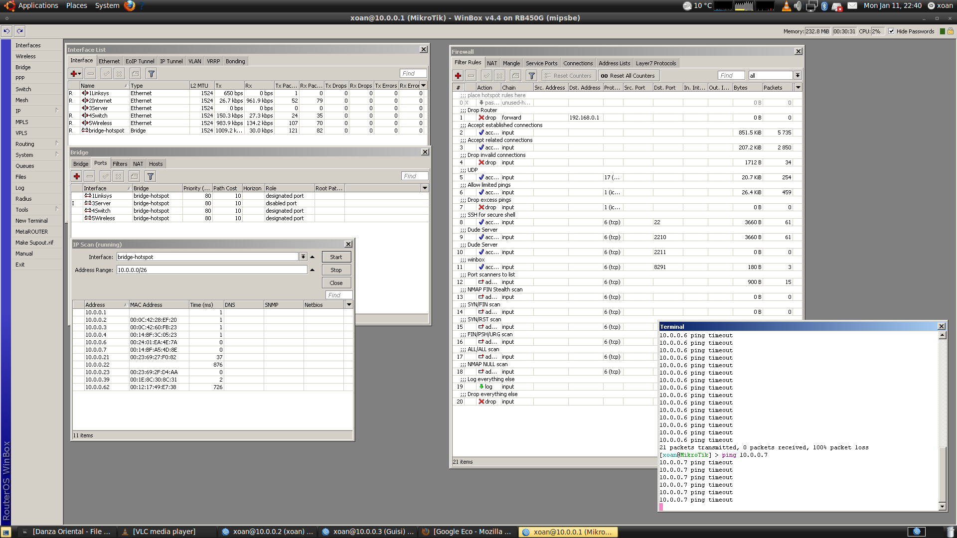Click the disable X icon in Firewall toolbar
Image resolution: width=957 pixels, height=538 pixels.
[x=500, y=76]
